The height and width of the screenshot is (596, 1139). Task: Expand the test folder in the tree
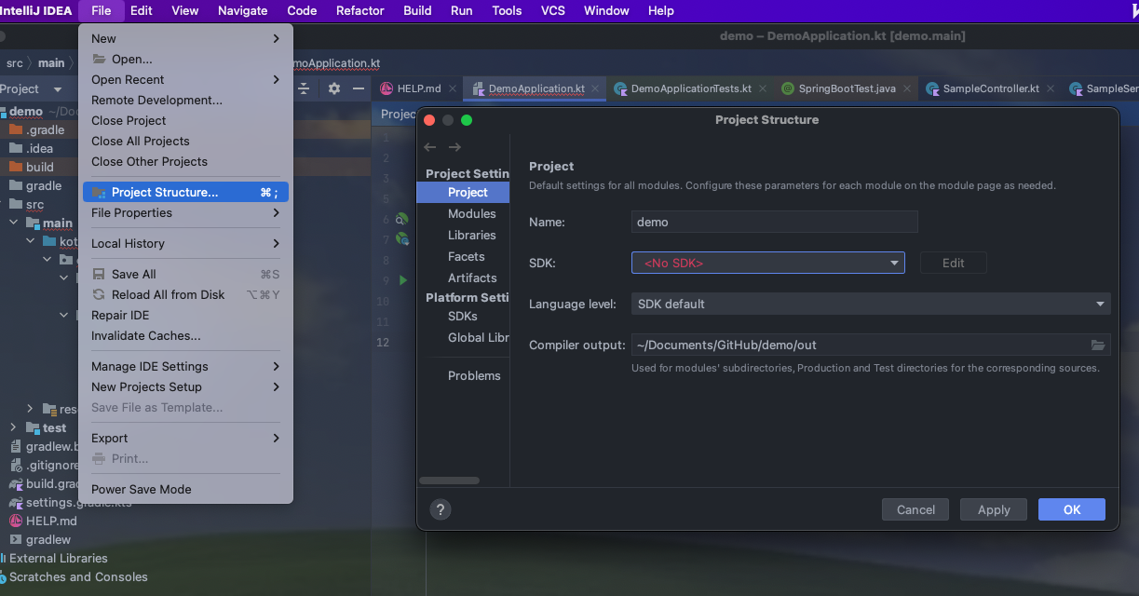pyautogui.click(x=14, y=427)
